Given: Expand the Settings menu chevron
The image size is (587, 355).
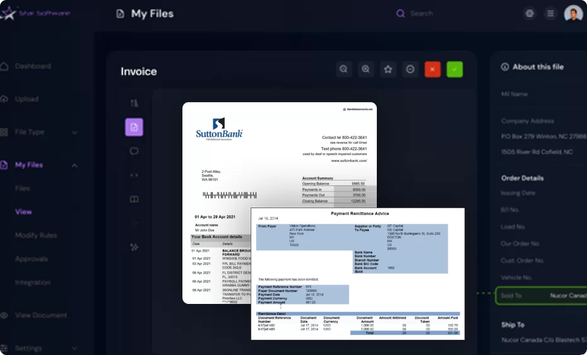Looking at the screenshot, I should [74, 348].
